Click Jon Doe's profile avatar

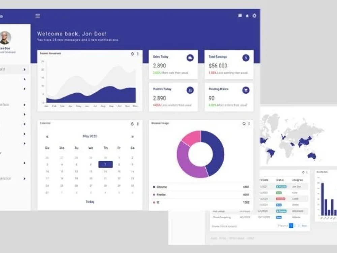point(5,37)
